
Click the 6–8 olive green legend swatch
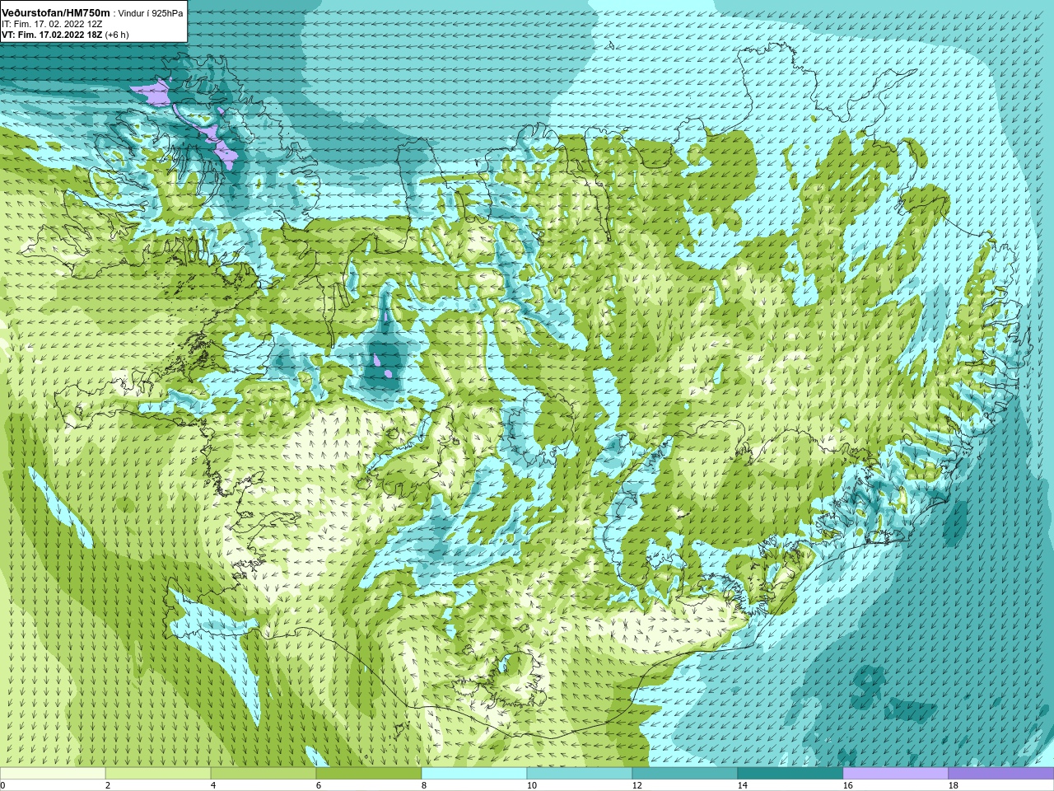point(369,774)
